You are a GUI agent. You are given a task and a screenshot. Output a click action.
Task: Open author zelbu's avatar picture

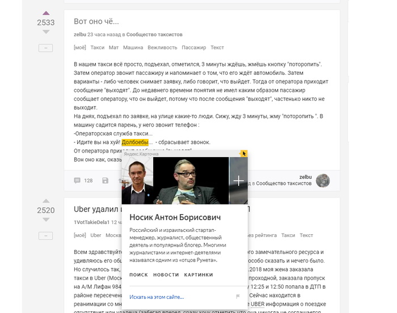[x=323, y=180]
